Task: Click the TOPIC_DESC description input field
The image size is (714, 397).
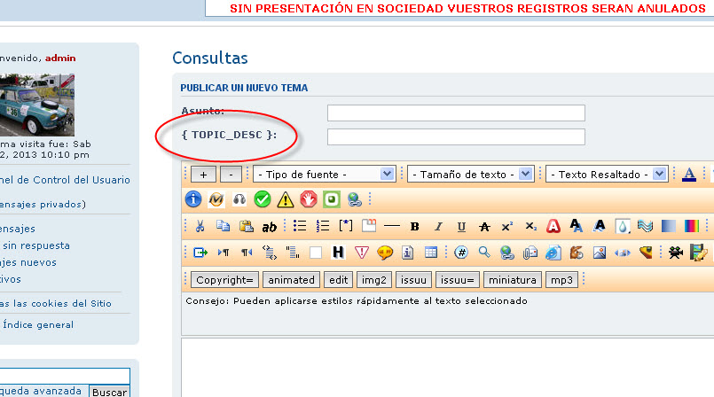Action: [456, 136]
